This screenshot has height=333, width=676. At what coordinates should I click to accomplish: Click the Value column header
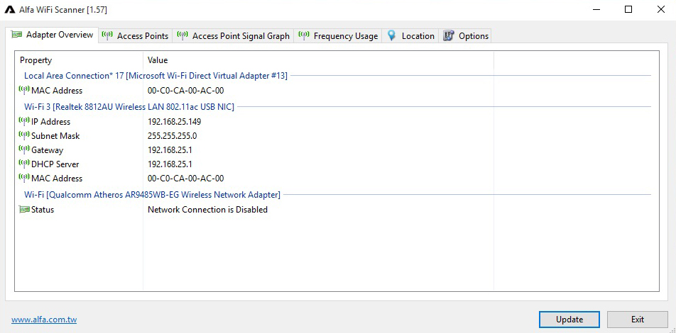(158, 60)
